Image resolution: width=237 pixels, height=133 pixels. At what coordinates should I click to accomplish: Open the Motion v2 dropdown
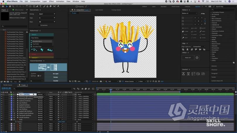(x=190, y=13)
